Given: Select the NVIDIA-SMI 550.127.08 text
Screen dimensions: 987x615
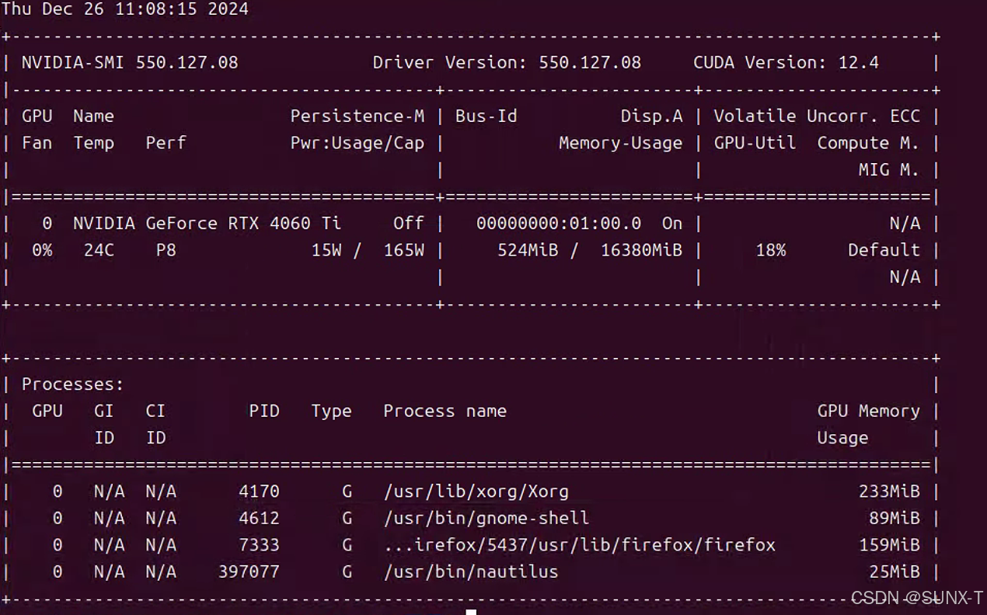Looking at the screenshot, I should (x=130, y=63).
